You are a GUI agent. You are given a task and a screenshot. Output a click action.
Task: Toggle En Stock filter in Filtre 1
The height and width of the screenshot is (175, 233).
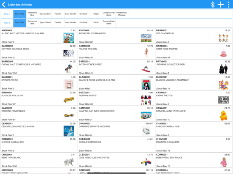point(83,14)
